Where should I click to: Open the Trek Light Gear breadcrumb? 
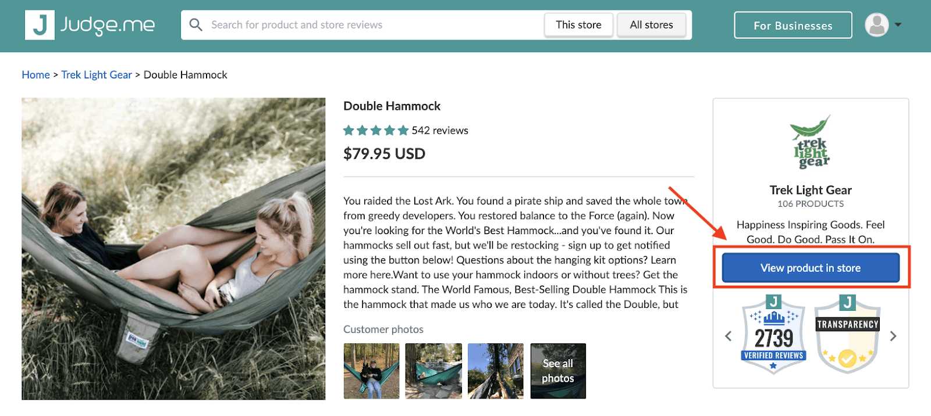click(x=97, y=75)
